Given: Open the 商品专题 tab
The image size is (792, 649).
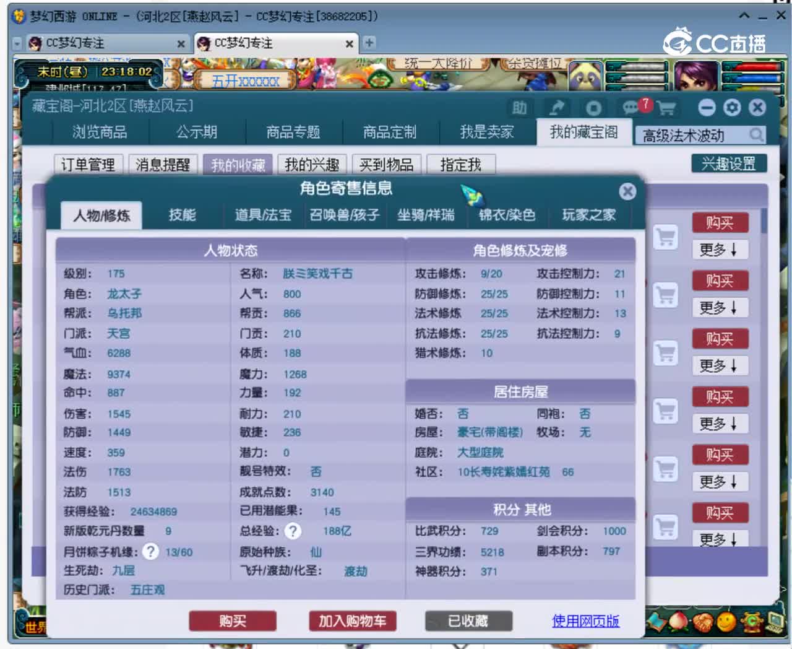Looking at the screenshot, I should 293,132.
